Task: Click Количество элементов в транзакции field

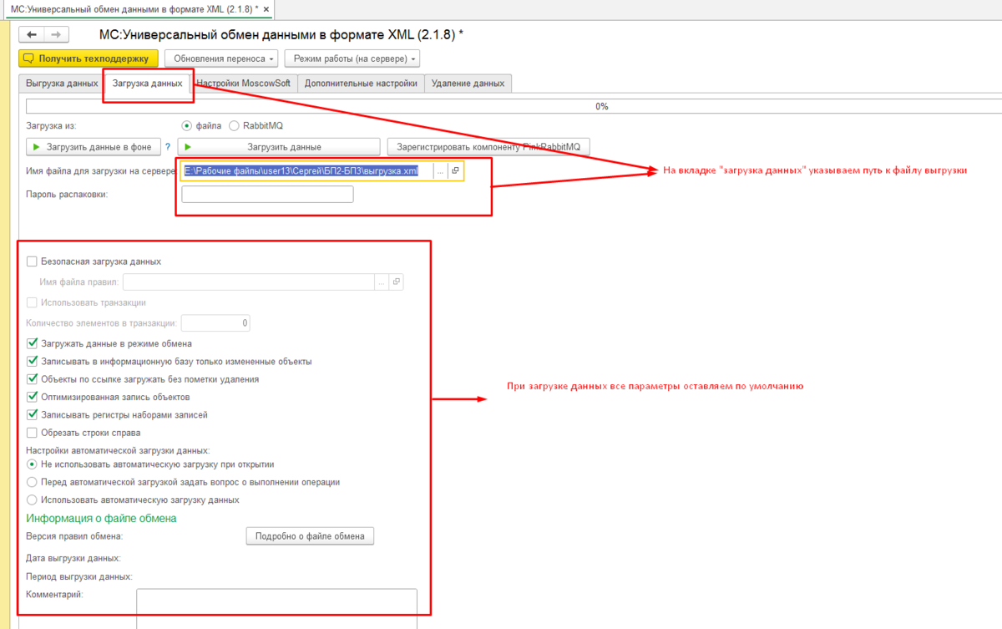Action: click(215, 322)
